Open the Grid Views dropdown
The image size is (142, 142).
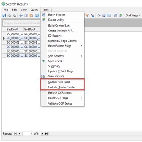133,16
